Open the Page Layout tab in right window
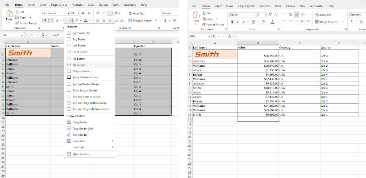366x178 pixels. 245,6
